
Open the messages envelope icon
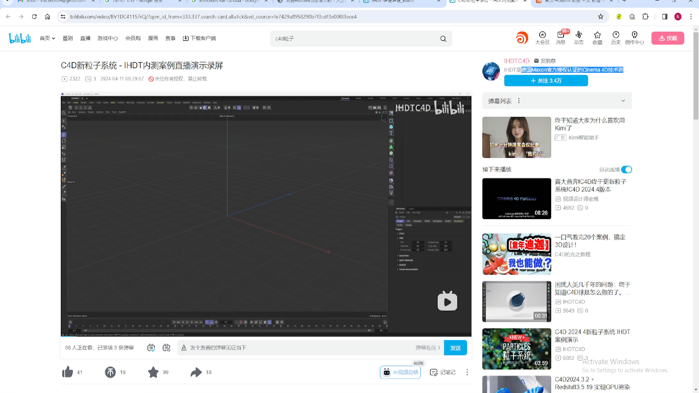tap(561, 35)
